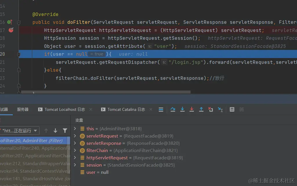Switch to the debugger (试器) tab
297x186 pixels.
4,109
